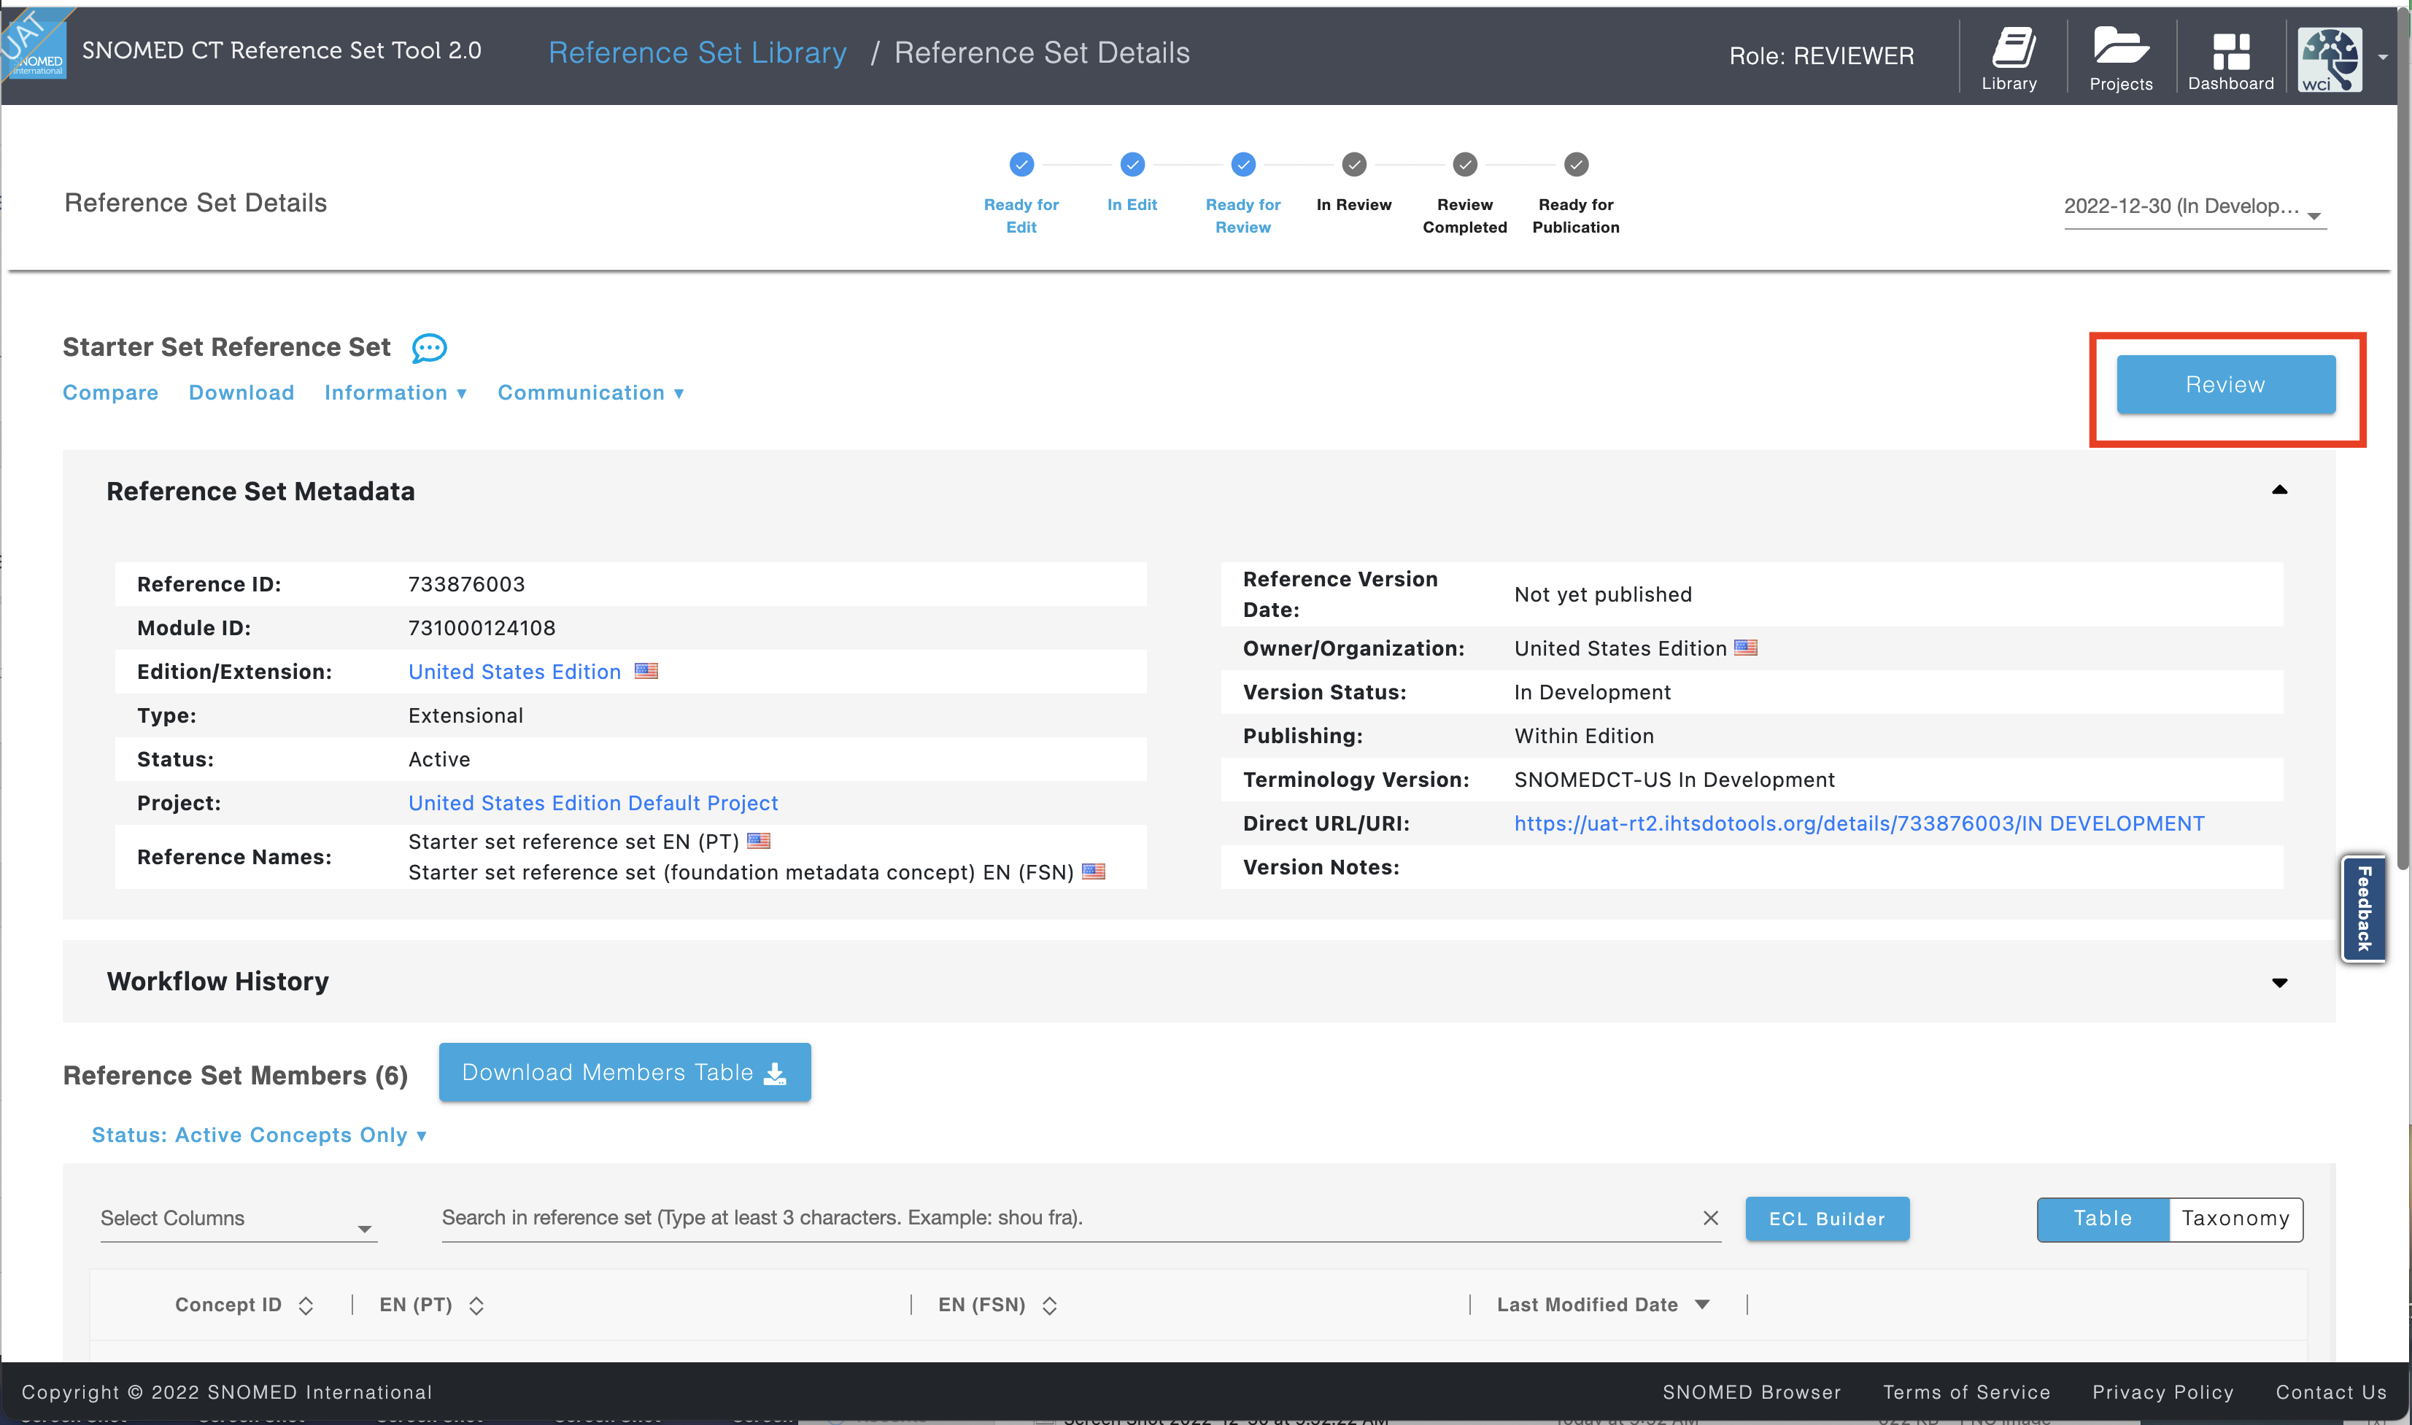Click Review Completed step circle
2412x1425 pixels.
pos(1465,164)
